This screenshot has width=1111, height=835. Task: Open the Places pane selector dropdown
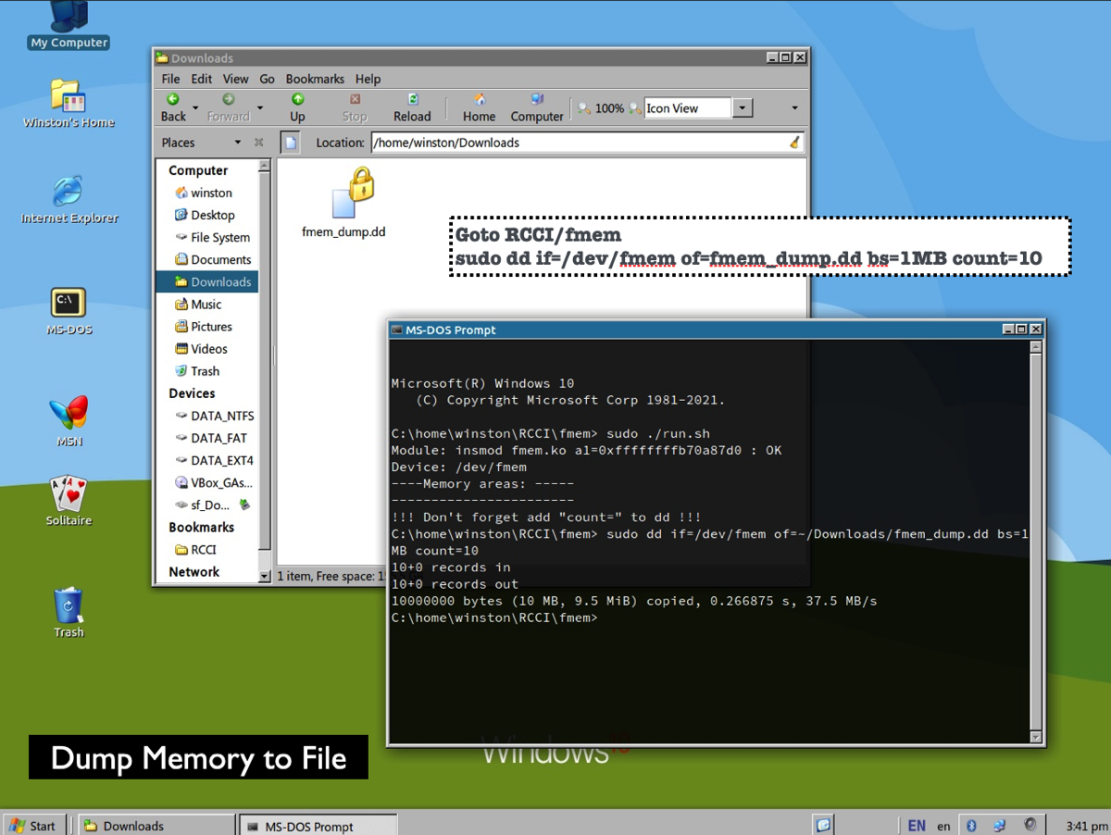point(238,143)
